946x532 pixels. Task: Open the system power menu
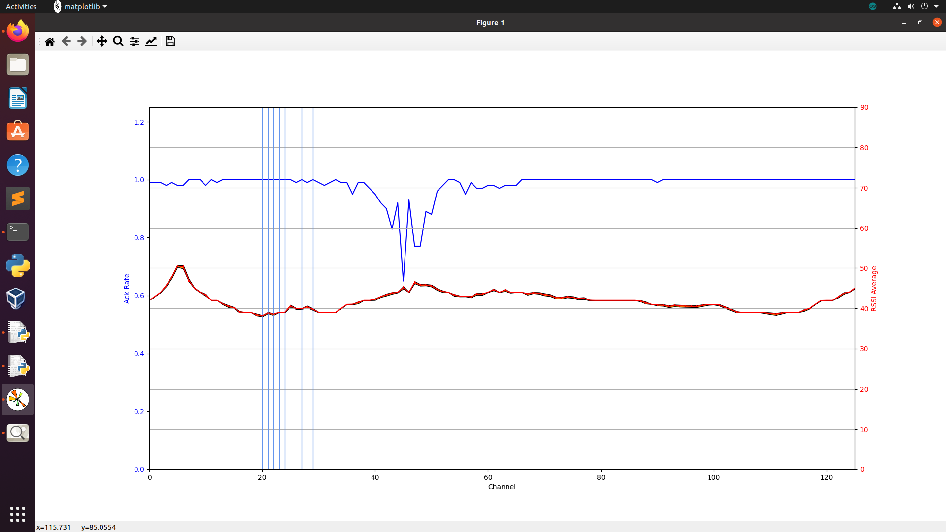pyautogui.click(x=925, y=6)
